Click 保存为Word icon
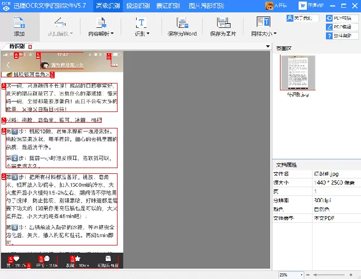 183,23
